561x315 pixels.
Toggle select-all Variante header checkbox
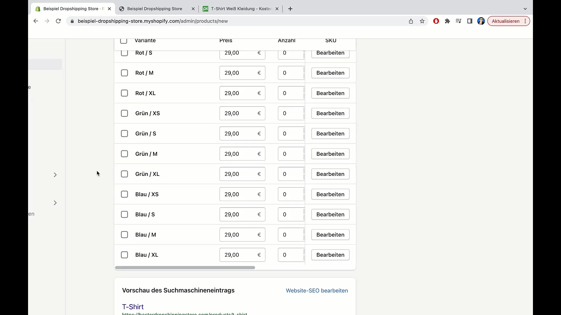[124, 41]
